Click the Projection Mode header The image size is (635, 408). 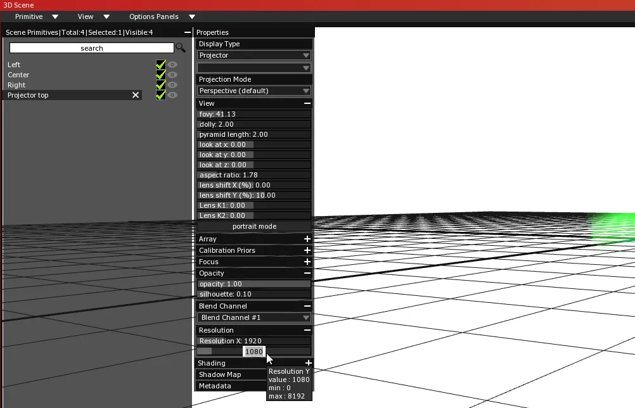coord(254,79)
